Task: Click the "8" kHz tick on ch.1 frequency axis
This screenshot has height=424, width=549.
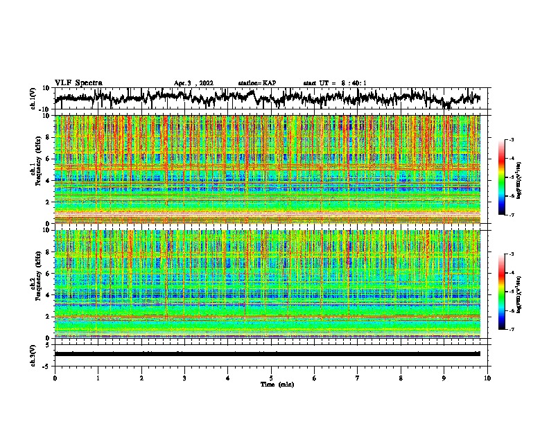Action: pyautogui.click(x=49, y=137)
